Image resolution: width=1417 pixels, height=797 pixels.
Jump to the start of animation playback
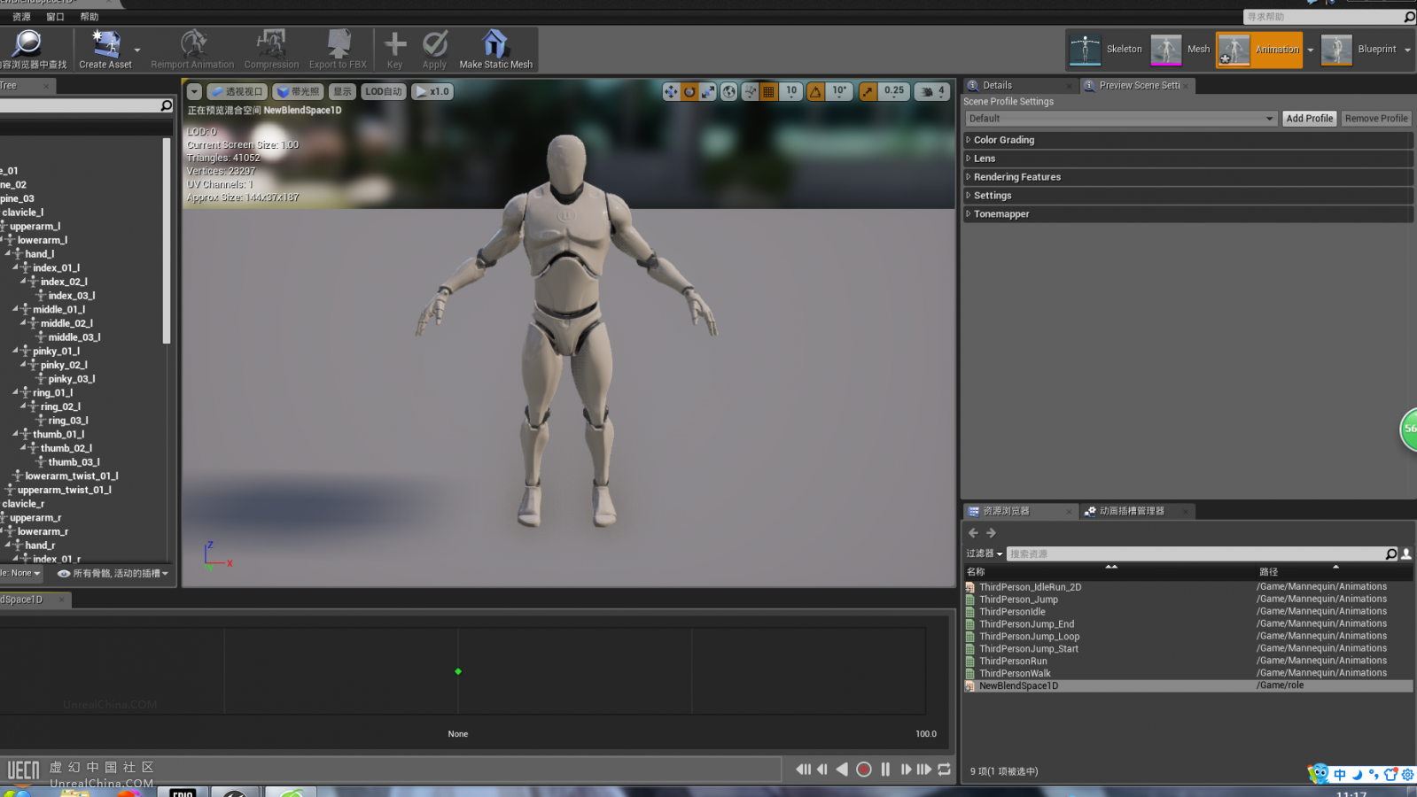[803, 770]
